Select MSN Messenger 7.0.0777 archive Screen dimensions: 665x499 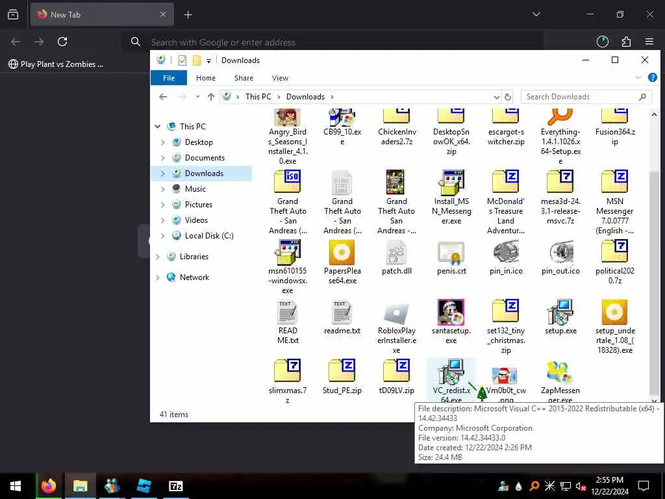(614, 182)
